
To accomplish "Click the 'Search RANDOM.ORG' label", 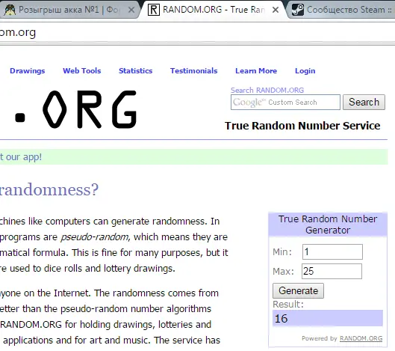I will [267, 90].
